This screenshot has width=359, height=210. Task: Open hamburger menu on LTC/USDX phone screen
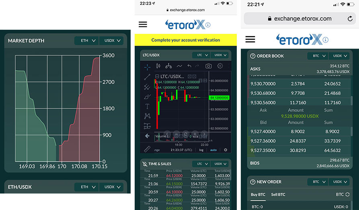pos(143,24)
